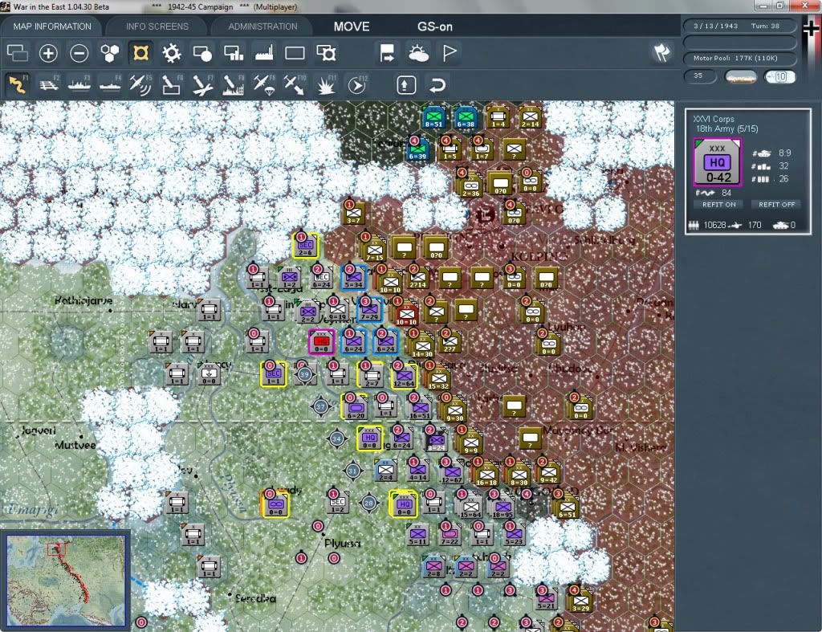Click the Motor Pool 177K display
The image size is (822, 632).
[739, 58]
